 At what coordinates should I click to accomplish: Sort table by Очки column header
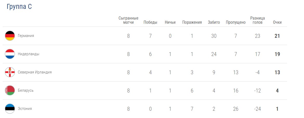tap(277, 22)
